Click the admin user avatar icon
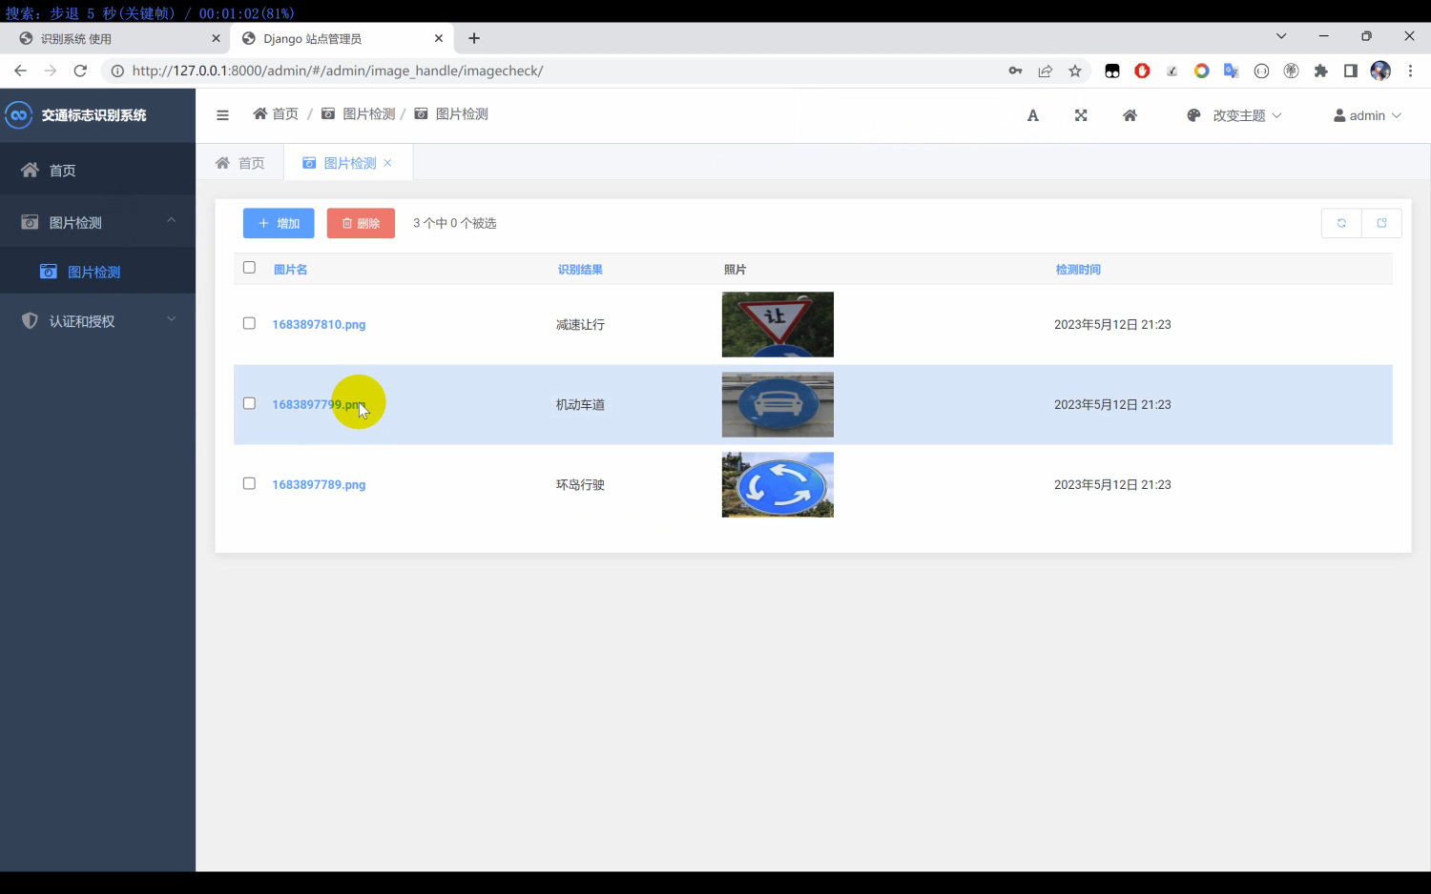The image size is (1431, 894). 1339,114
